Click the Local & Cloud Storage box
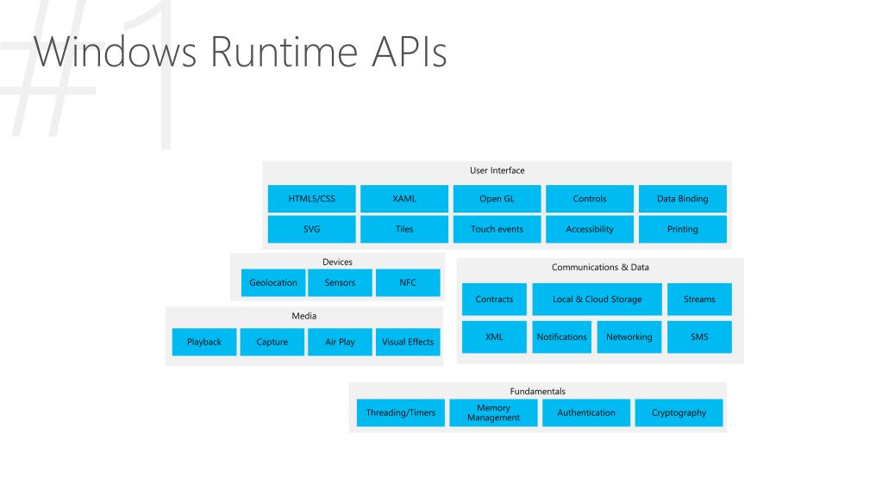The height and width of the screenshot is (495, 882). pyautogui.click(x=597, y=300)
